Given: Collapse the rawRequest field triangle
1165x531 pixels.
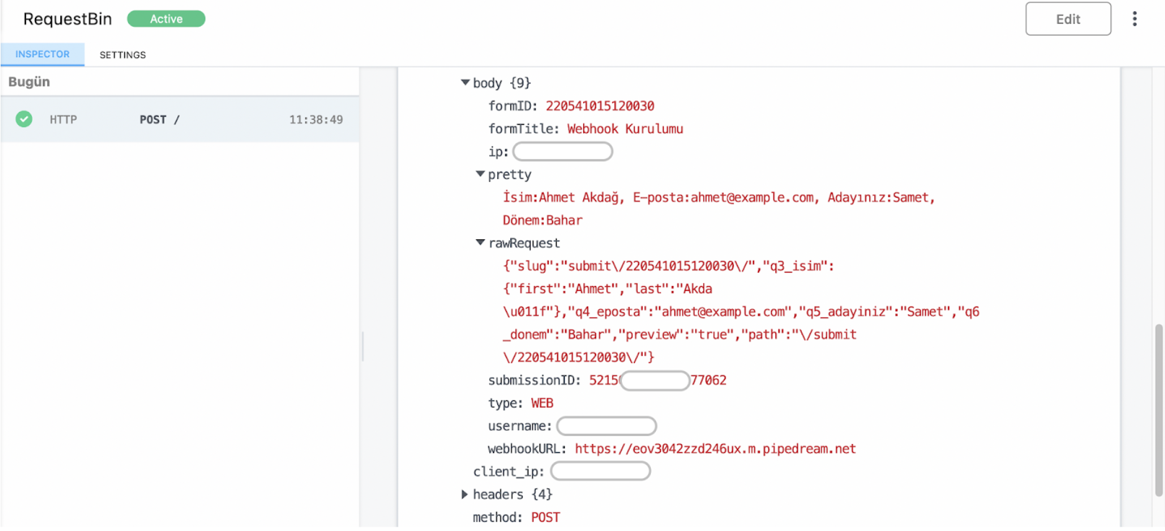Looking at the screenshot, I should pyautogui.click(x=480, y=242).
